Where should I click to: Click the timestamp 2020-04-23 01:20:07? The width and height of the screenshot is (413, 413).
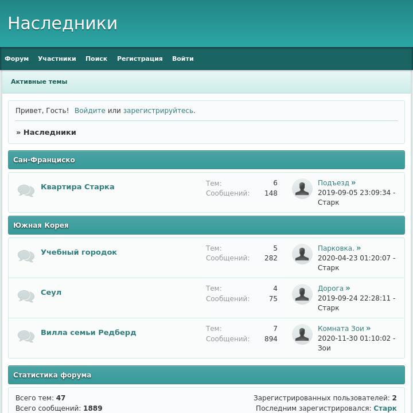tap(354, 258)
